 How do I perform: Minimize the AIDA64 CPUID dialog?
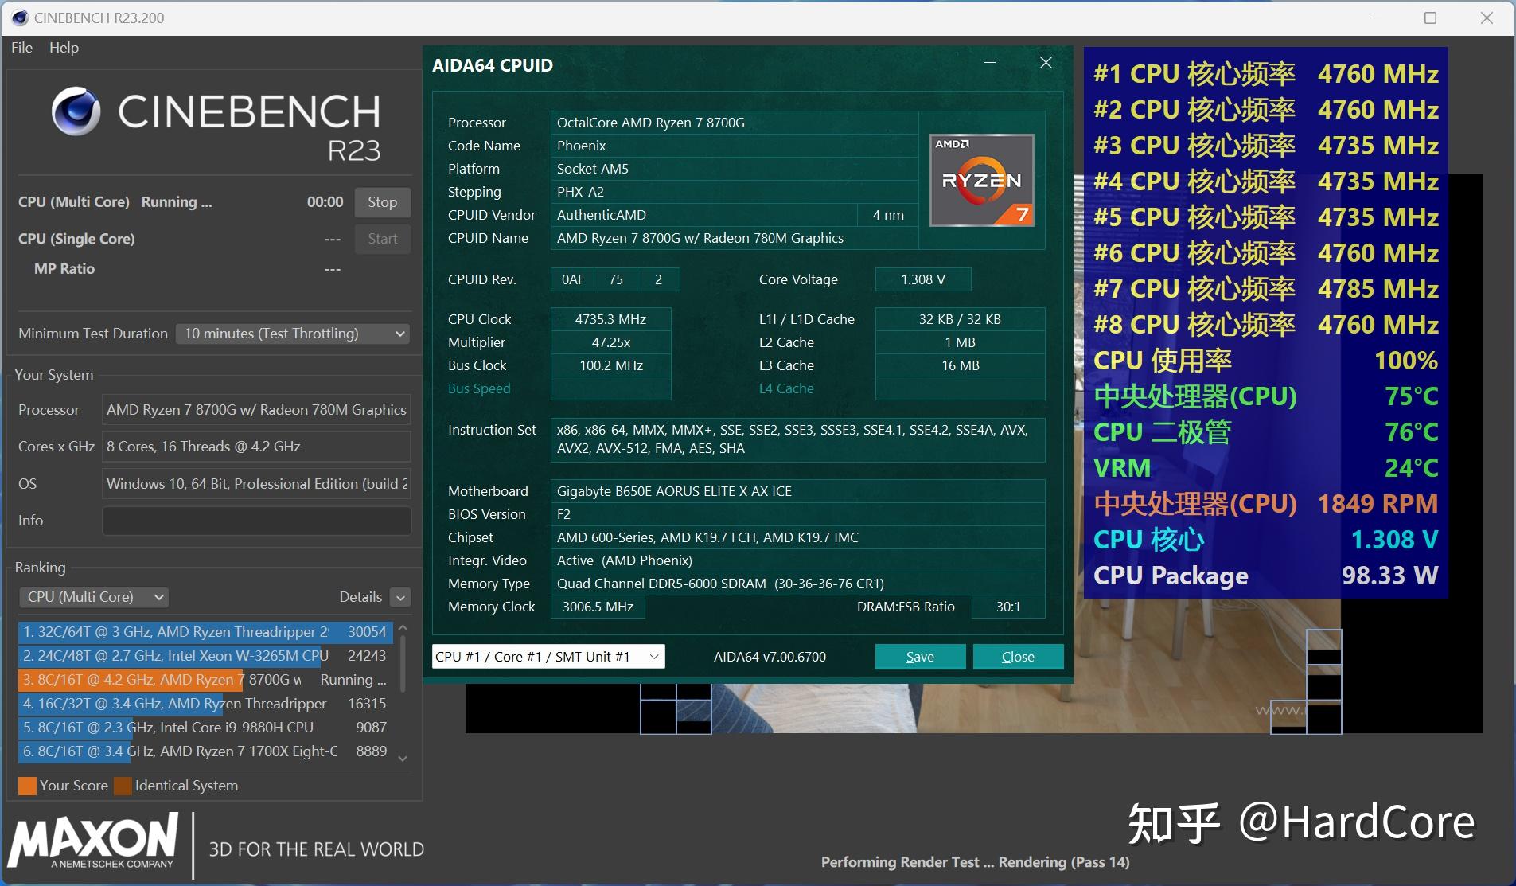(x=989, y=63)
